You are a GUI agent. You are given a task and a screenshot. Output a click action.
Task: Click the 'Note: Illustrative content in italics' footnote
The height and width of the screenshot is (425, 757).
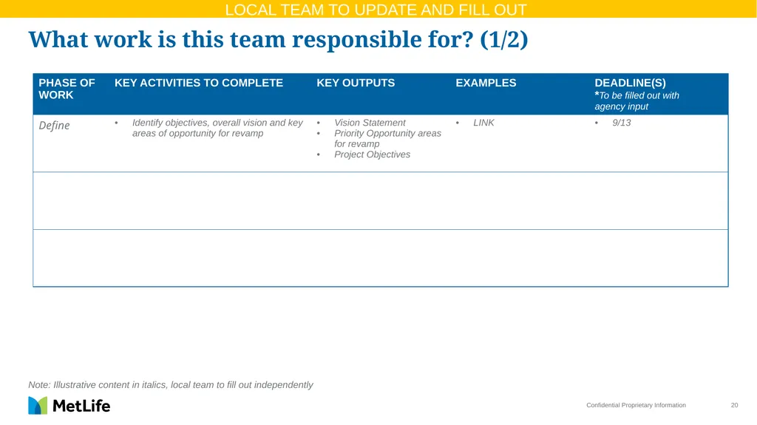[x=171, y=385]
